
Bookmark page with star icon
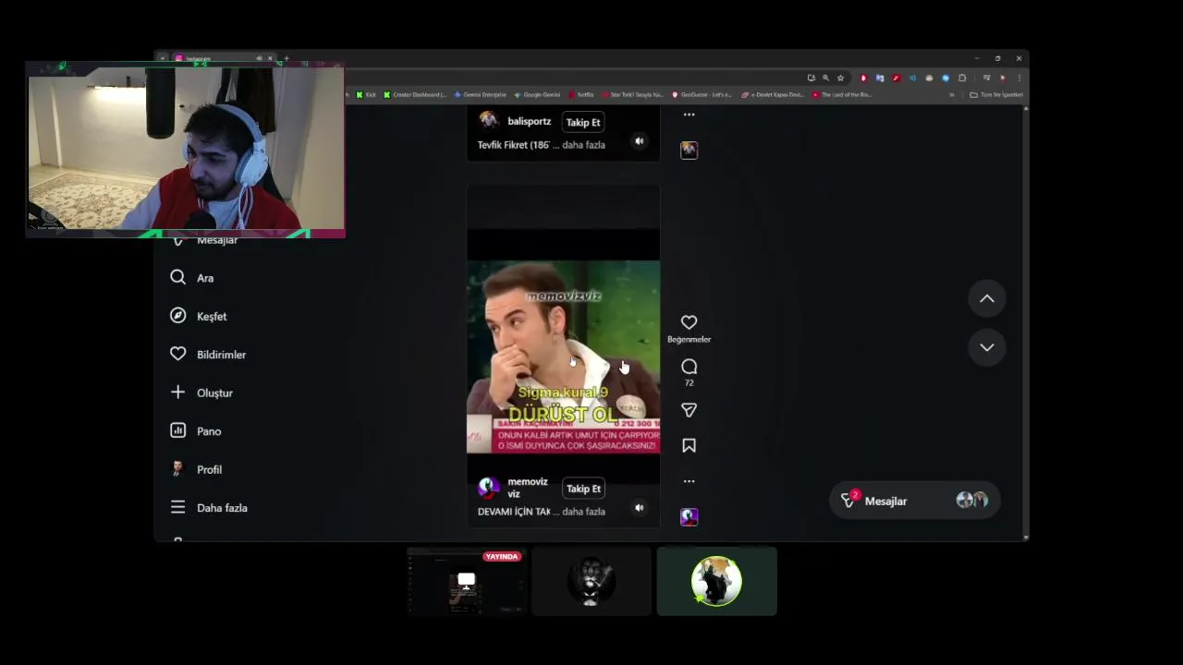[840, 78]
